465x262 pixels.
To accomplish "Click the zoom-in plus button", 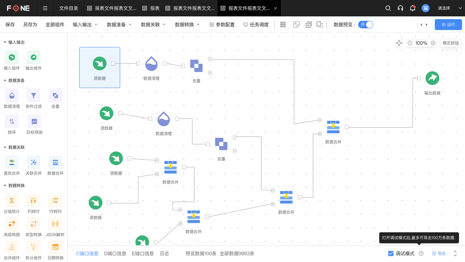I will 433,43.
